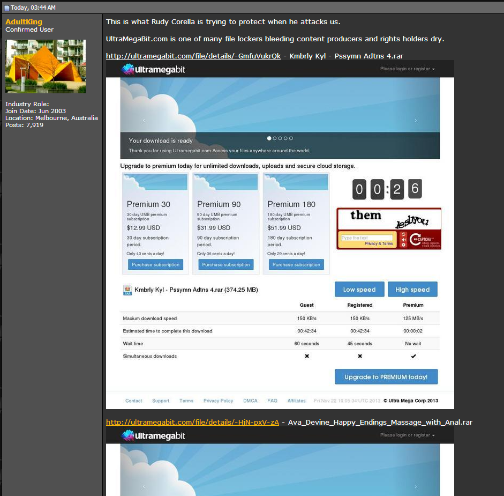Screen dimensions: 504x496
Task: Open the AdultKing username link
Action: [24, 22]
